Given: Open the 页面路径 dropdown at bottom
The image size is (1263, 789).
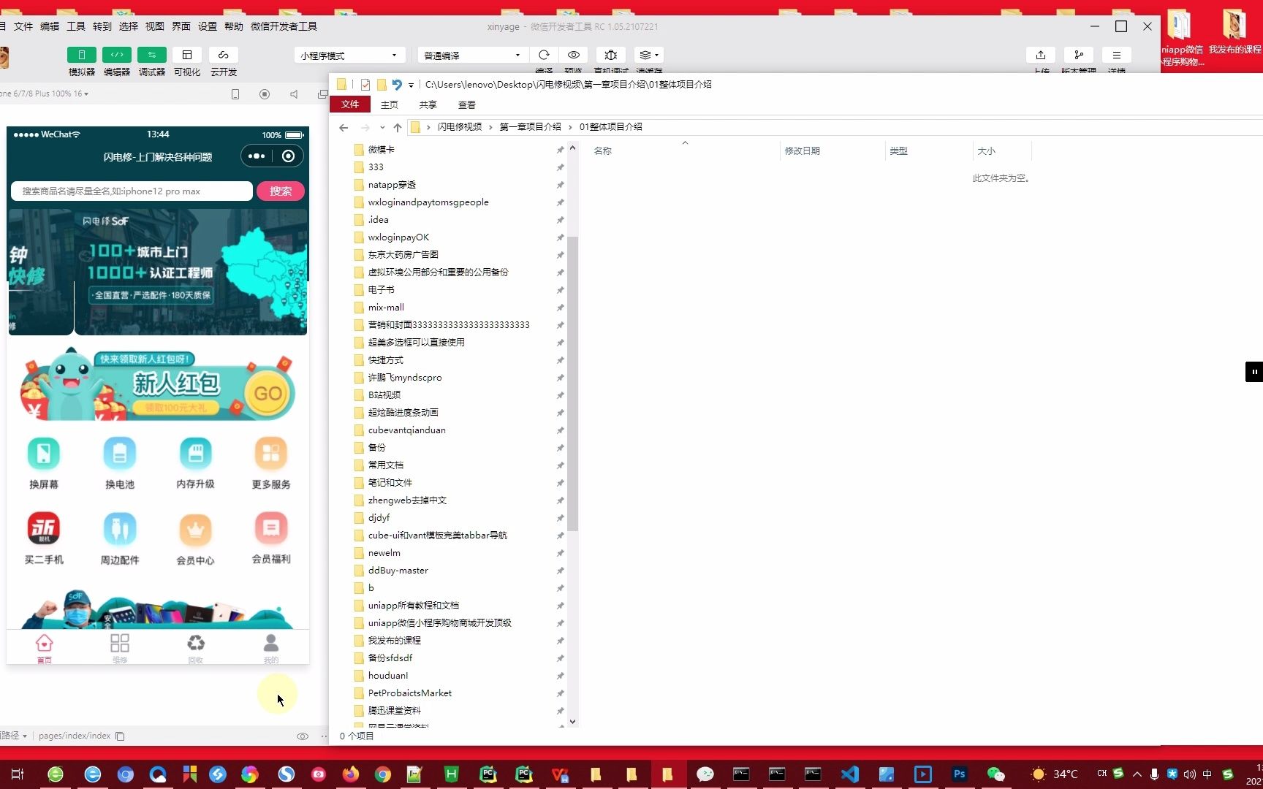Looking at the screenshot, I should 14,736.
